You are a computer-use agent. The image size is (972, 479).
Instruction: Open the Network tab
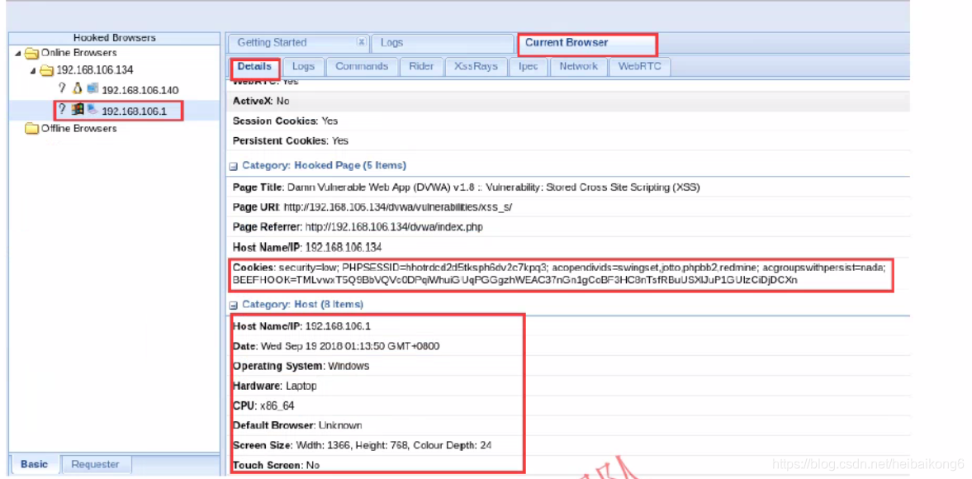[x=578, y=66]
